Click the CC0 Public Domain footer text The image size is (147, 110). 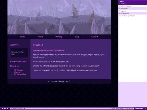point(59,81)
